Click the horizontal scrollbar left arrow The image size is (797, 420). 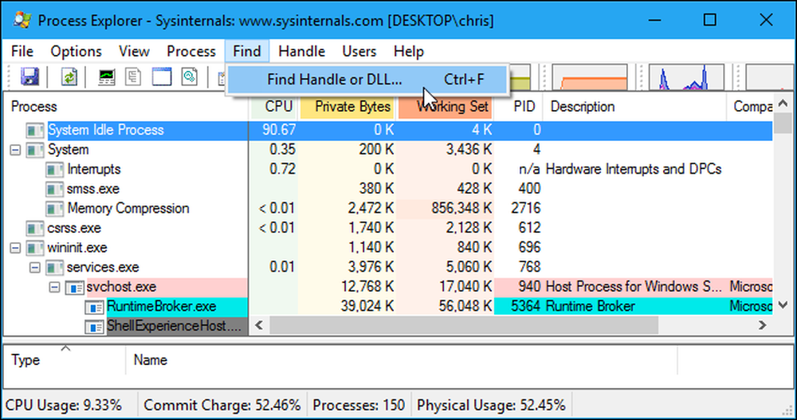(259, 325)
